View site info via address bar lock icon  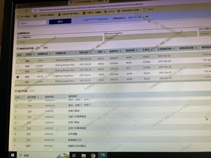coord(35,10)
